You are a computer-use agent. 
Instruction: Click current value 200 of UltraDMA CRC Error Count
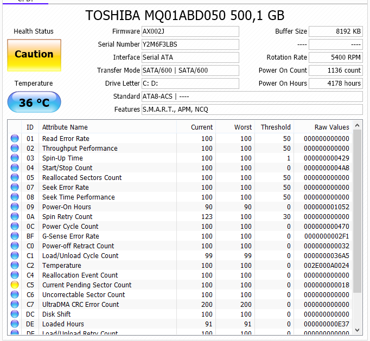tap(207, 305)
